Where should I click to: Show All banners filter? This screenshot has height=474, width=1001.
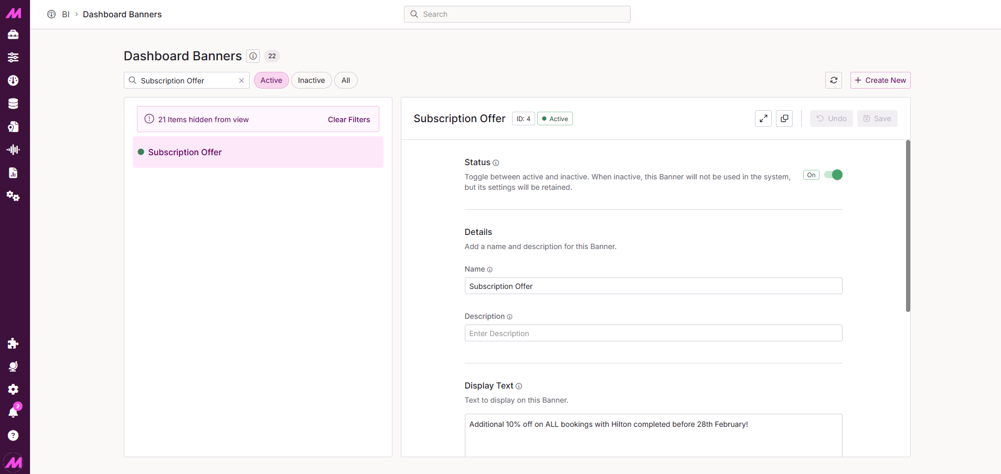coord(346,80)
